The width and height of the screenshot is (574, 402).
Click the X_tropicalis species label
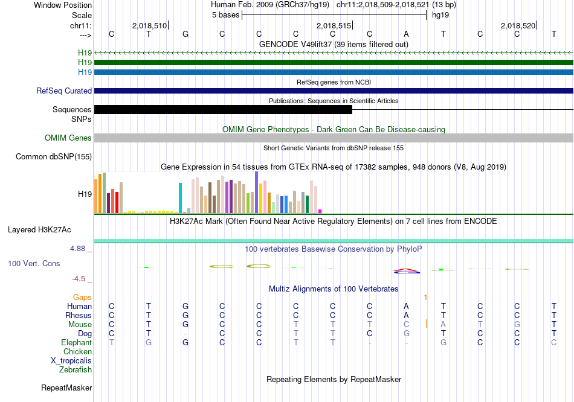[x=71, y=361]
